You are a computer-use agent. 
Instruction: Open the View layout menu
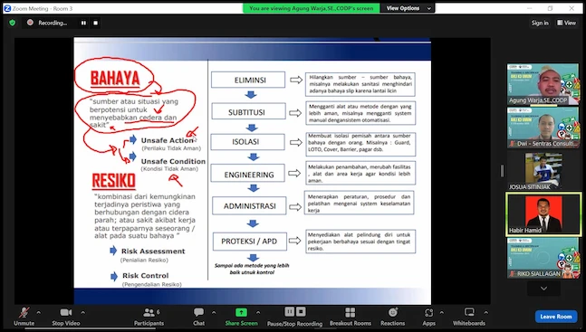click(567, 23)
